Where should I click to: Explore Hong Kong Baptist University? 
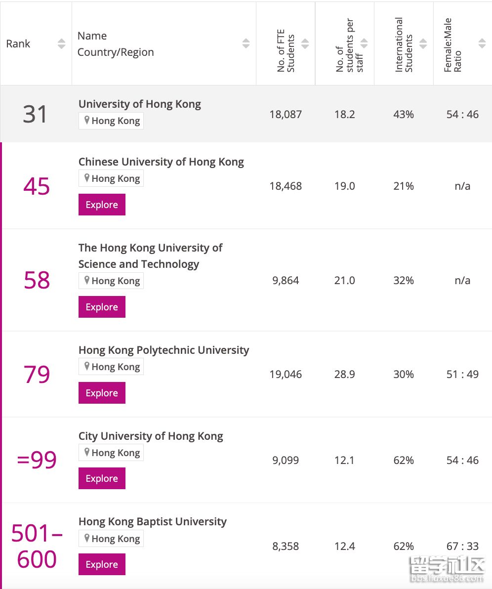(102, 564)
